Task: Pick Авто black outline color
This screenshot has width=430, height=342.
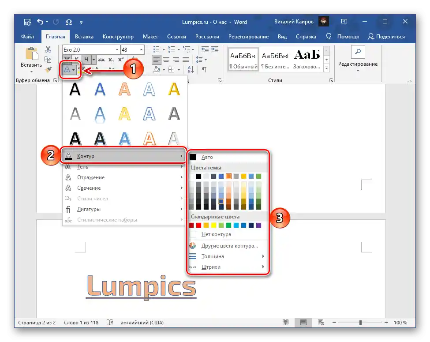Action: [227, 157]
